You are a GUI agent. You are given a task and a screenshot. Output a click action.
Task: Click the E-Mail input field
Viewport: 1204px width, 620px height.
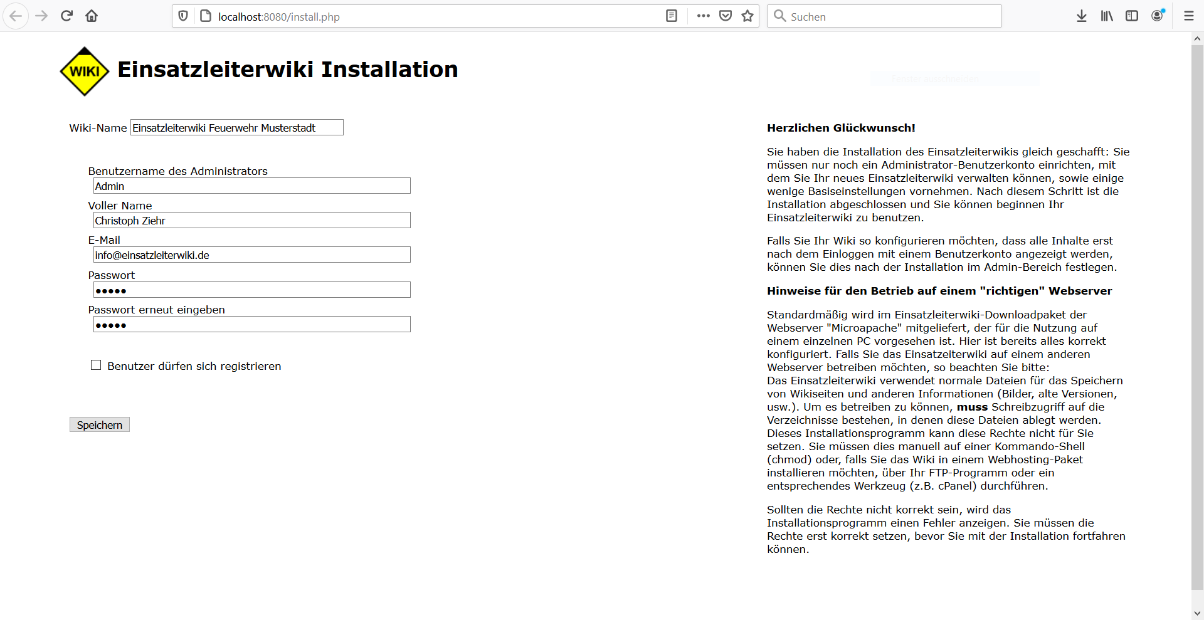(x=251, y=255)
